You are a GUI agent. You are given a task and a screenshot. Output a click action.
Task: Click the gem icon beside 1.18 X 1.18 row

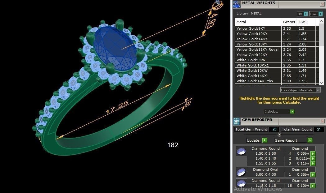tap(241, 183)
